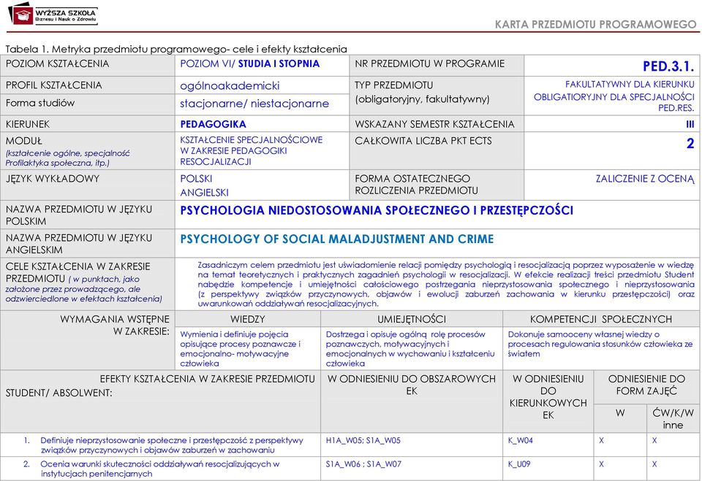The height and width of the screenshot is (481, 702).
Task: Click the ECTS value '2'
Action: 690,144
